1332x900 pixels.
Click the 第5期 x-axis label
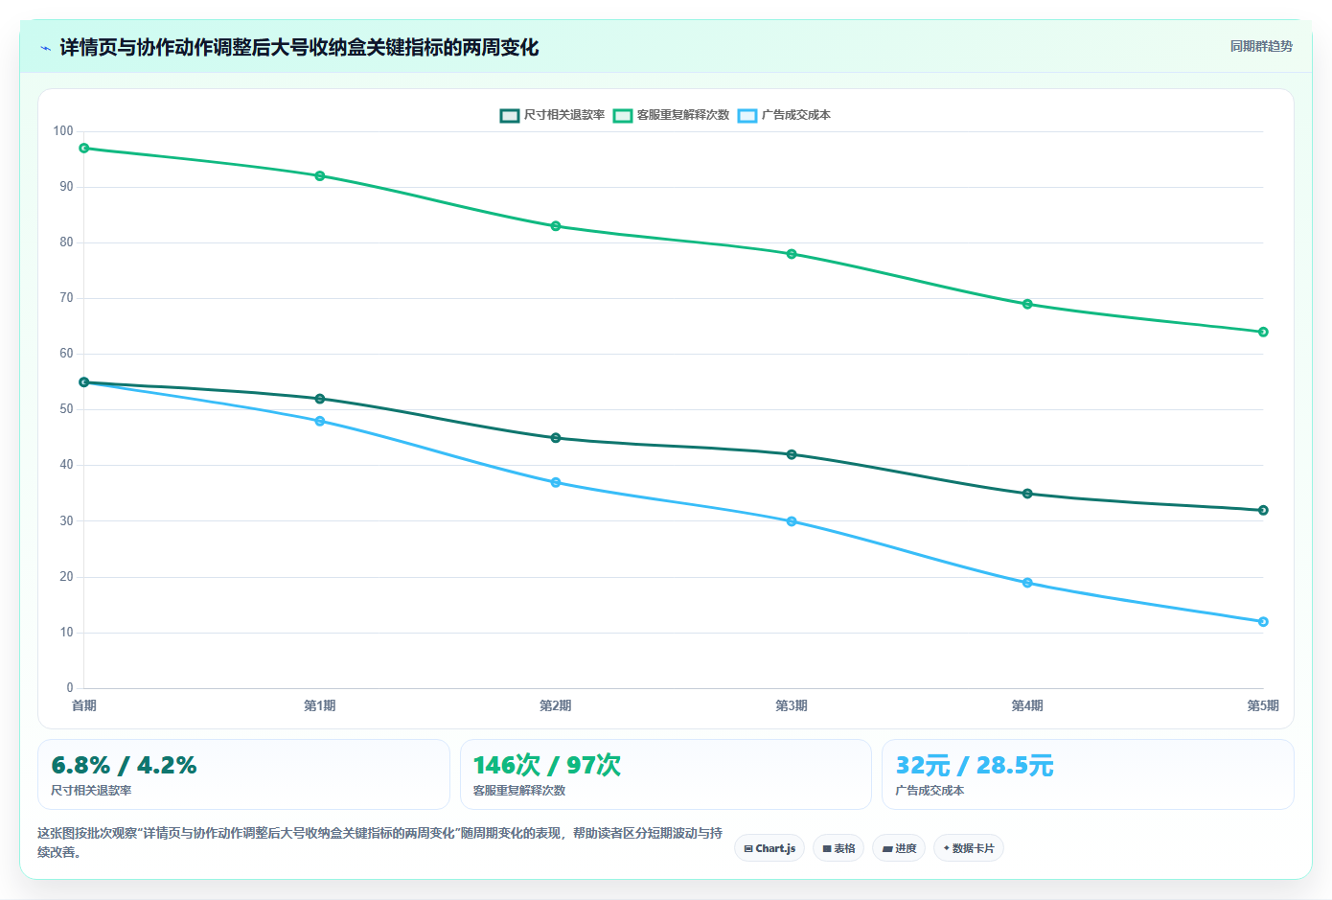coord(1263,705)
